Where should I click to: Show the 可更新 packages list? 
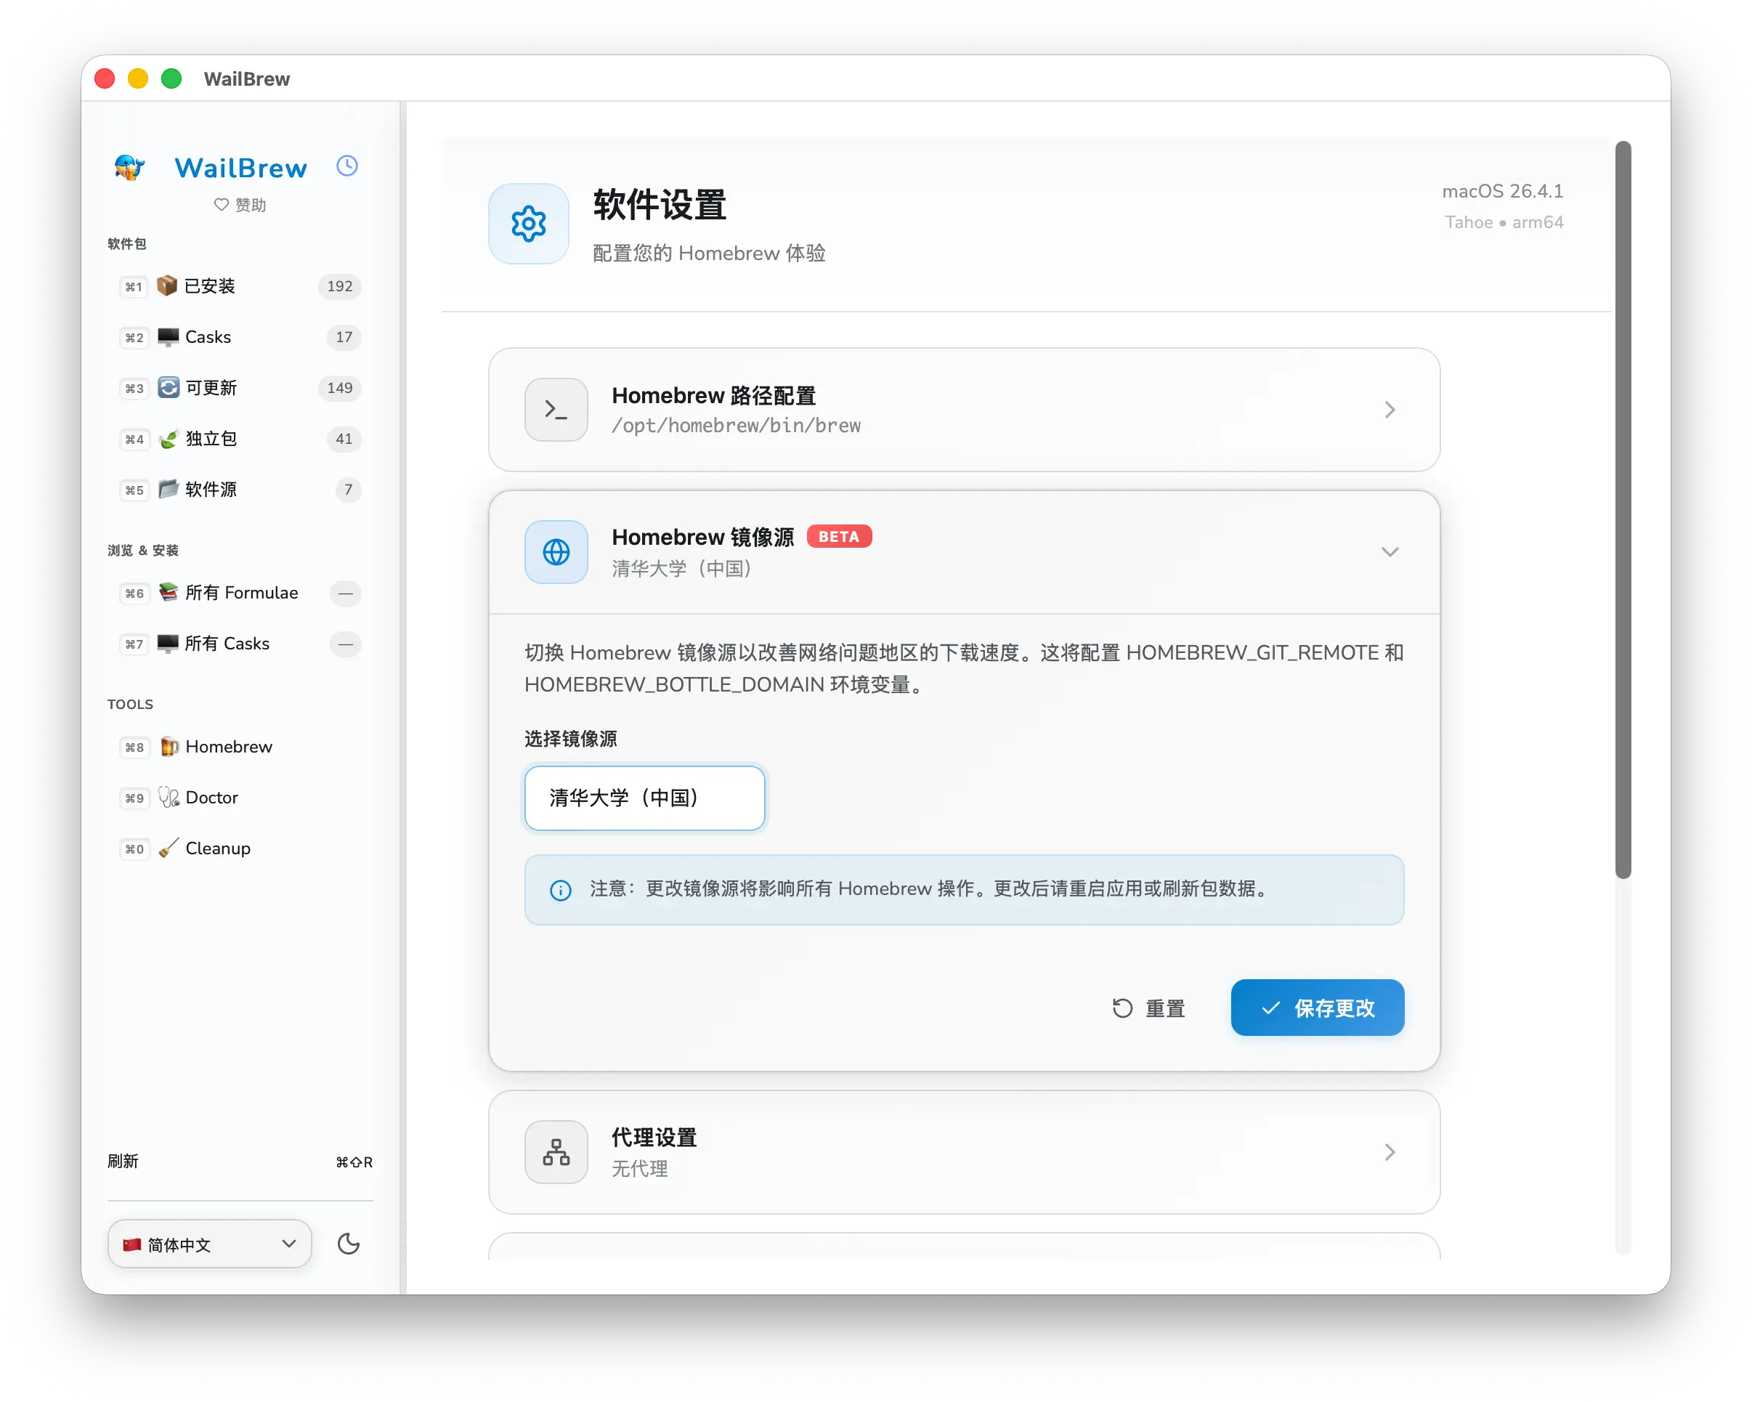pos(240,388)
